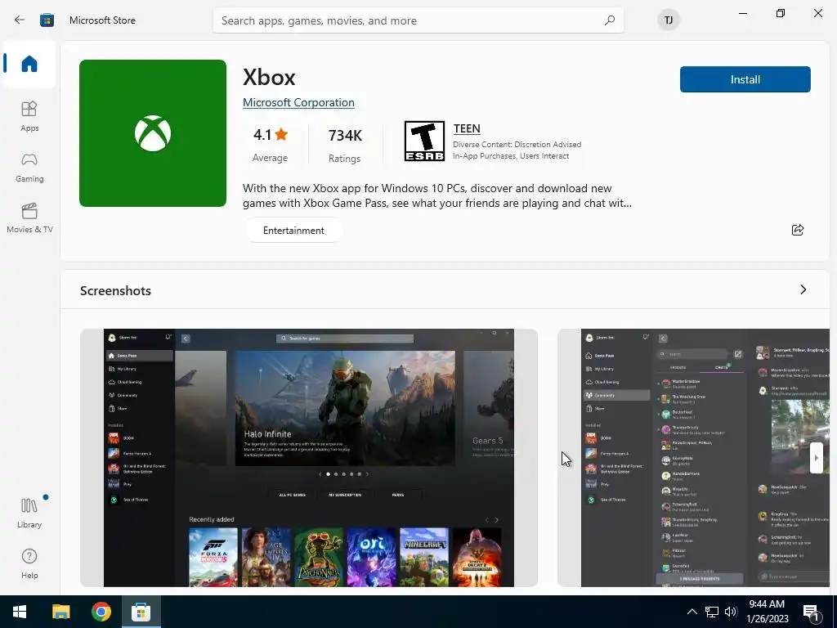Show hidden system tray icons
The width and height of the screenshot is (837, 628).
[692, 612]
